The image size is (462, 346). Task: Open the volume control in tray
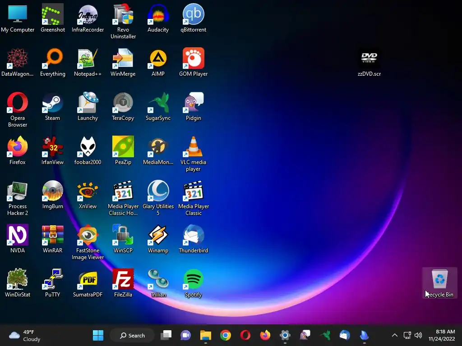[x=418, y=335]
